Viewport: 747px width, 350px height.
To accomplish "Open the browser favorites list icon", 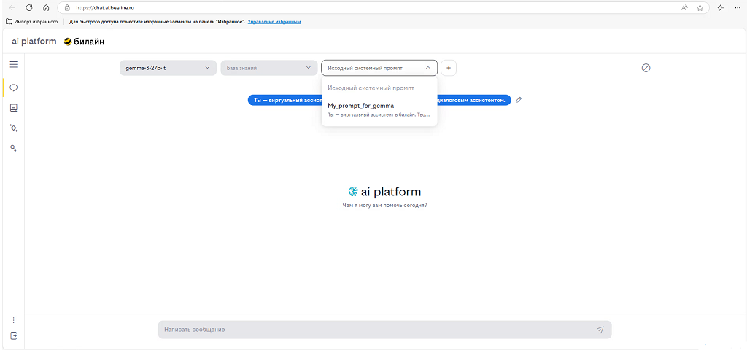I will pyautogui.click(x=720, y=7).
